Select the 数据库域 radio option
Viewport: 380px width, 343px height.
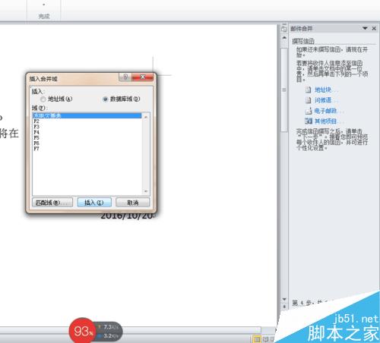[x=105, y=99]
